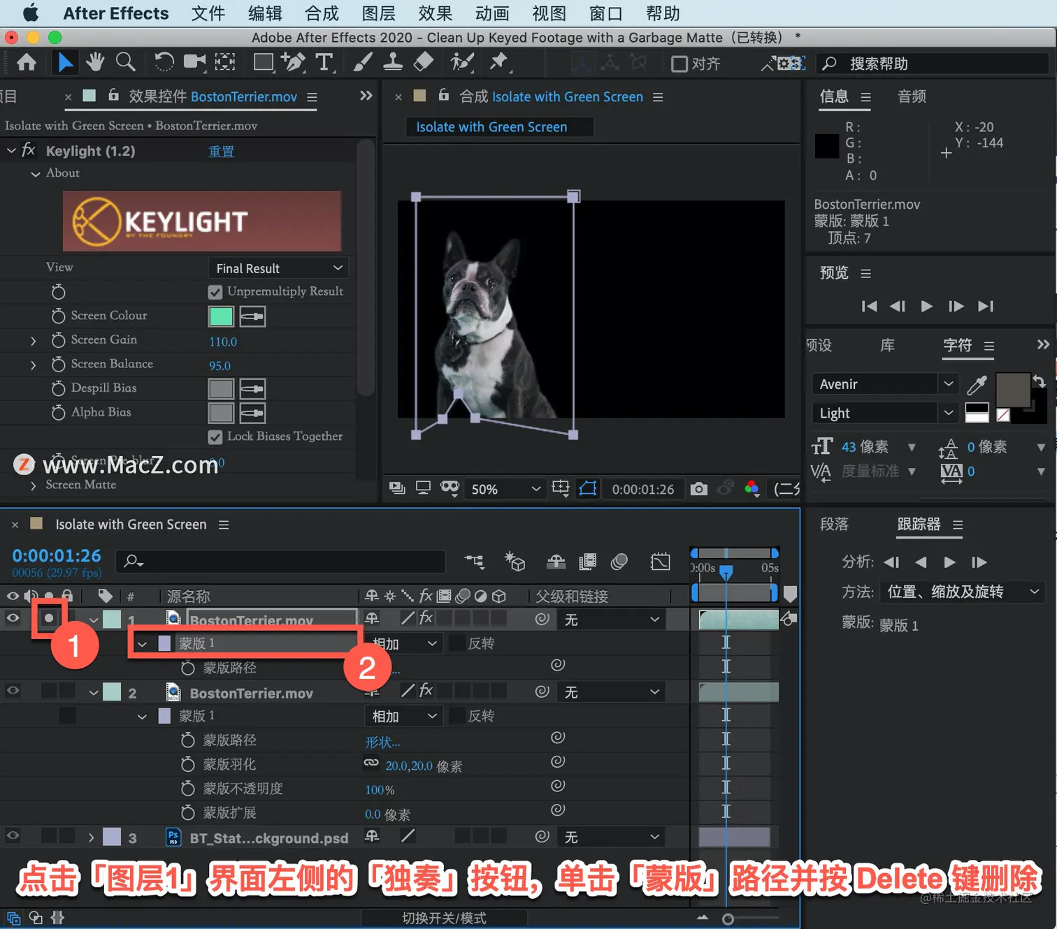This screenshot has height=929, width=1057.
Task: Switch to the 库 tab
Action: click(887, 345)
